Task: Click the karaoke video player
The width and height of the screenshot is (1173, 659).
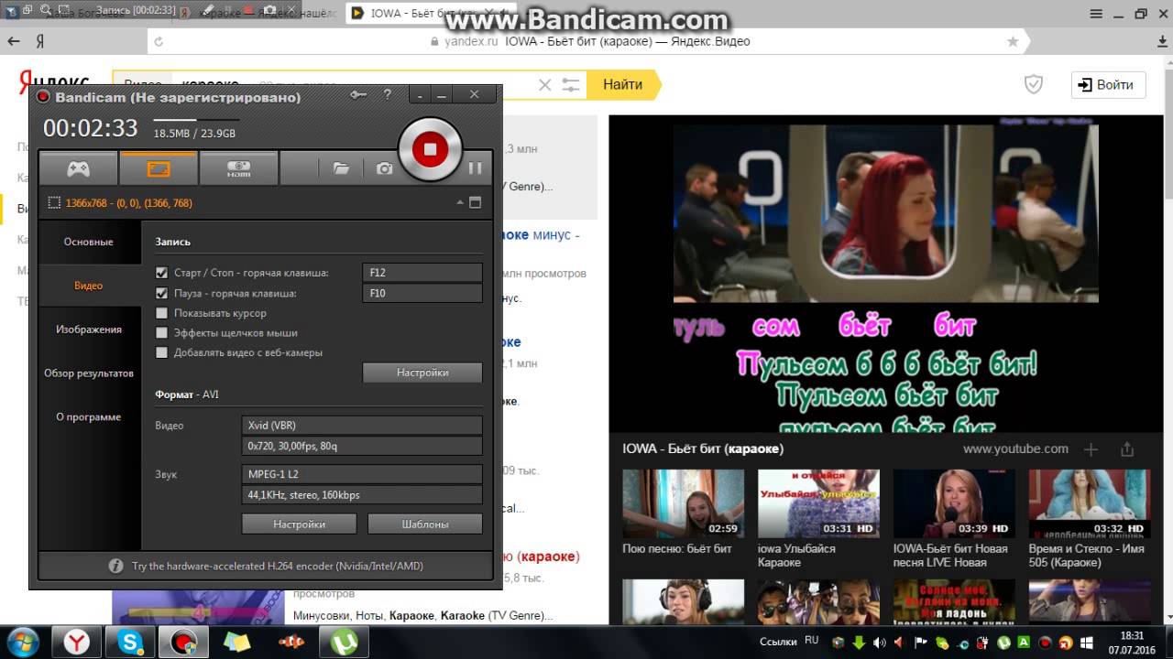Action: click(x=886, y=273)
